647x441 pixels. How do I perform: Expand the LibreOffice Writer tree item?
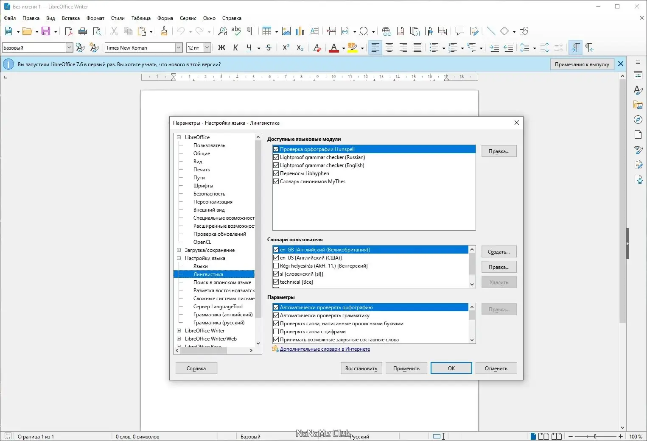[x=178, y=330]
